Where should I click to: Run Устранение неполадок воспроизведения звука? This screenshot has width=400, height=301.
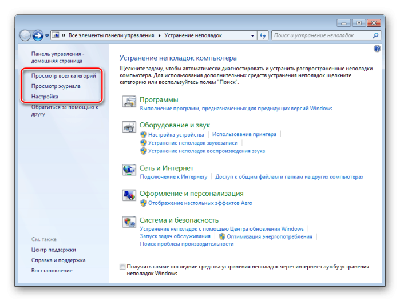pos(207,151)
